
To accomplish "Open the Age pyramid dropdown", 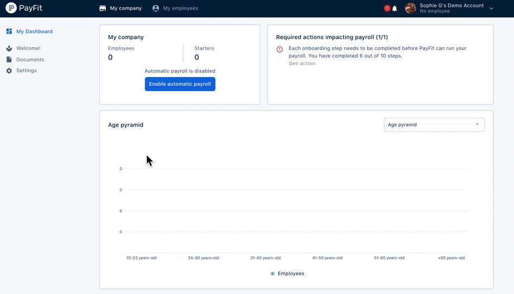I will click(x=434, y=125).
